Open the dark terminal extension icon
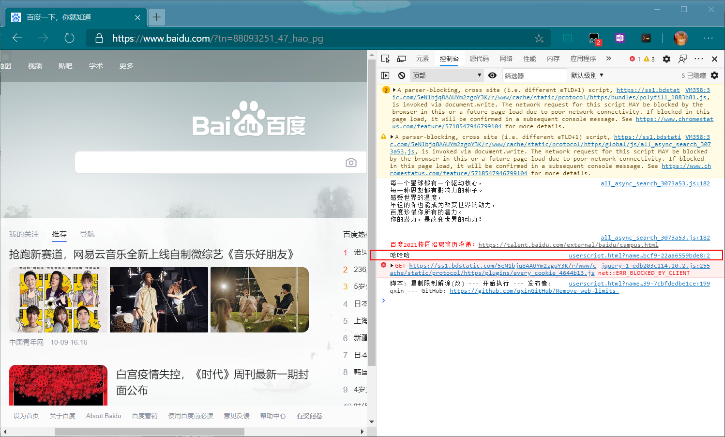Viewport: 725px width, 437px height. (646, 38)
